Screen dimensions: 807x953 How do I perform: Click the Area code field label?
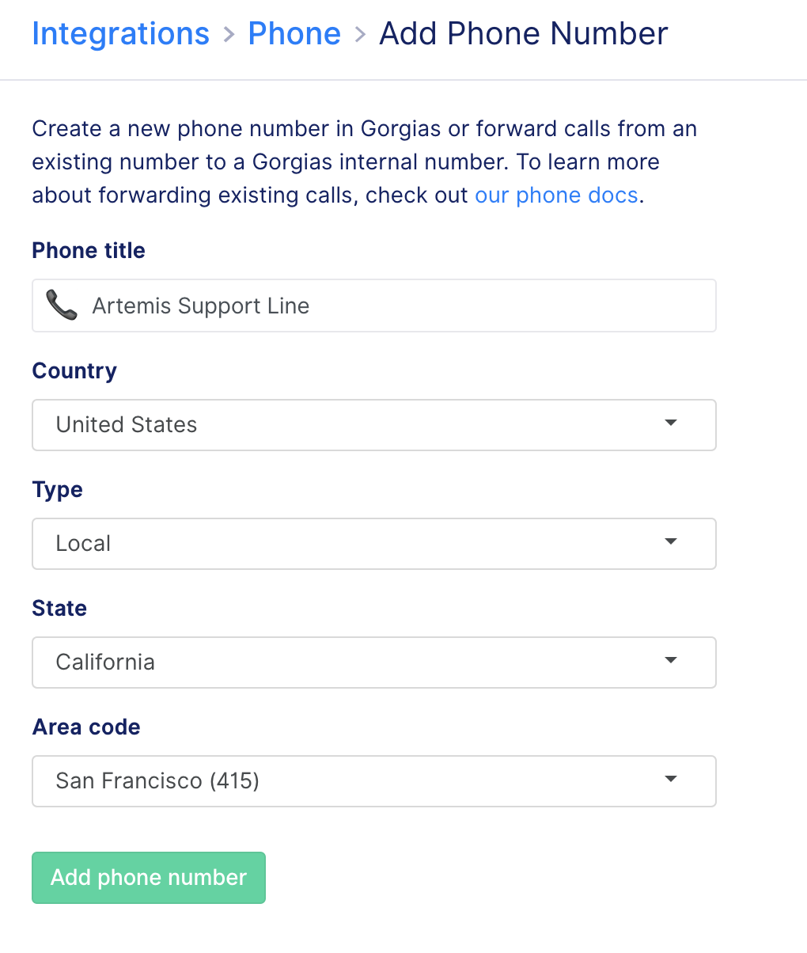pyautogui.click(x=86, y=727)
